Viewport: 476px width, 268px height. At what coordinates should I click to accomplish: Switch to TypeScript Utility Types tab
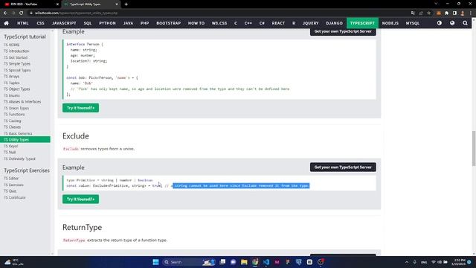[x=91, y=4]
